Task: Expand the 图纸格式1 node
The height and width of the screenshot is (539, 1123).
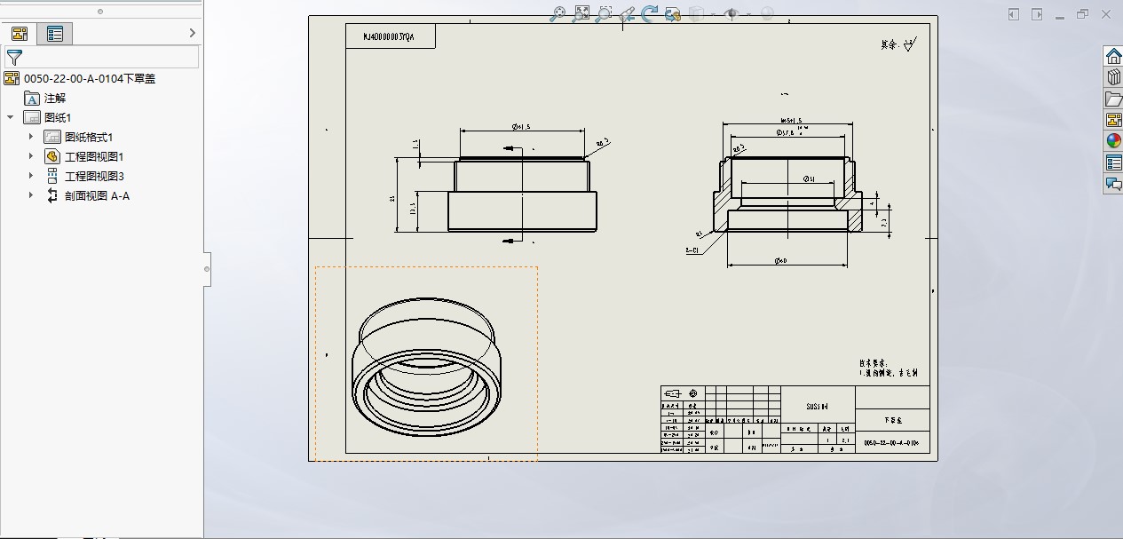Action: pos(31,137)
